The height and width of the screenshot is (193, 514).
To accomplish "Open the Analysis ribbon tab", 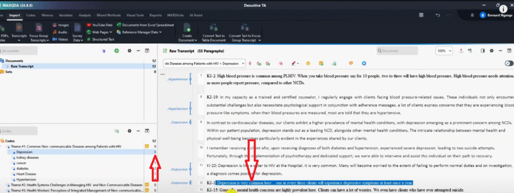I will (84, 15).
